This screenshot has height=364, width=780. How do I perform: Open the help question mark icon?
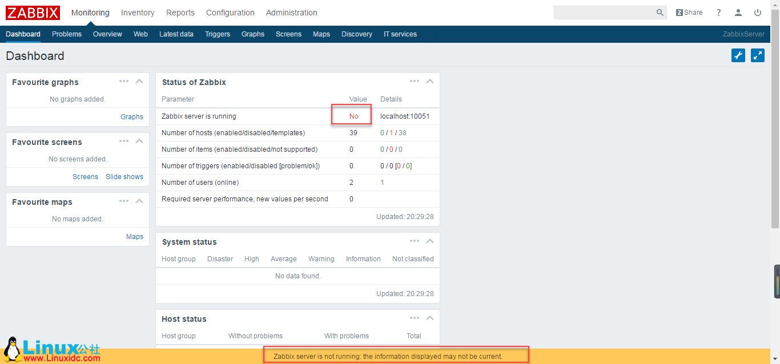718,12
